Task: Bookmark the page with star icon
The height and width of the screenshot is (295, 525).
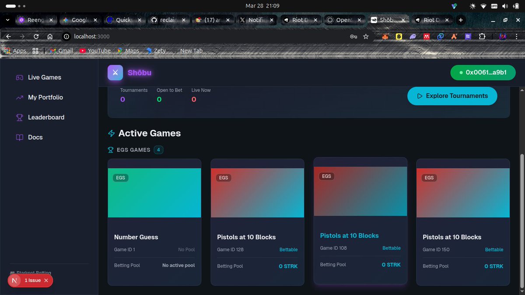Action: point(366,37)
